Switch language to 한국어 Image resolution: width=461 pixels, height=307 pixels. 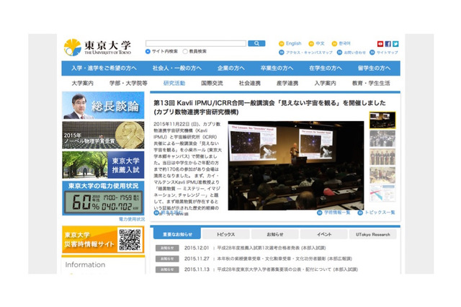click(x=344, y=43)
